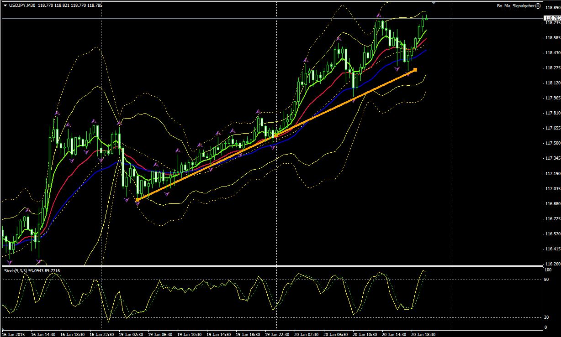Click the 117.500 level on price scale
Viewport: 561px width, 337px height.
[552, 144]
